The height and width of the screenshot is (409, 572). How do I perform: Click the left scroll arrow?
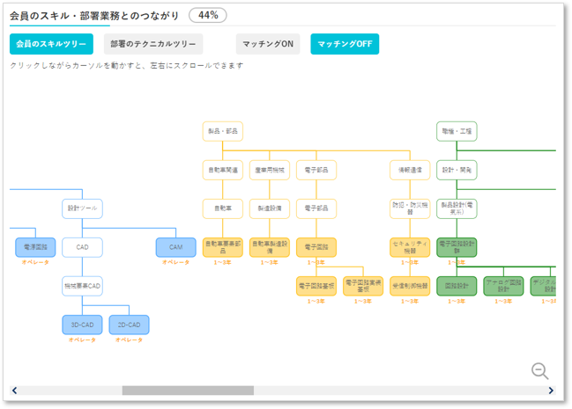pos(15,391)
